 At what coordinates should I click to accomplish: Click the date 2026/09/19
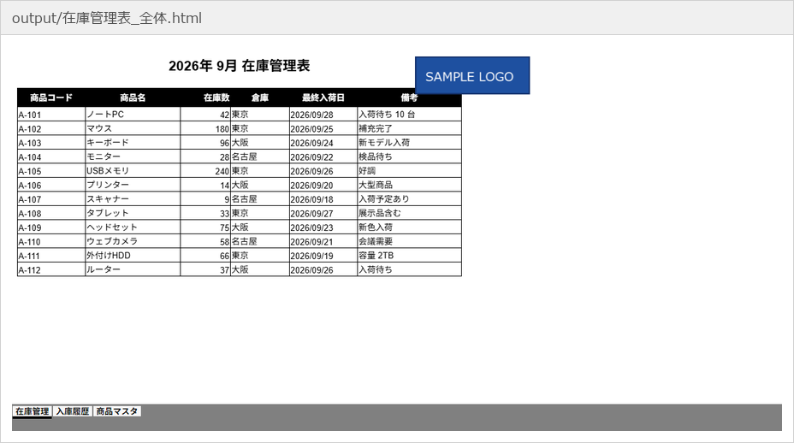coord(323,256)
